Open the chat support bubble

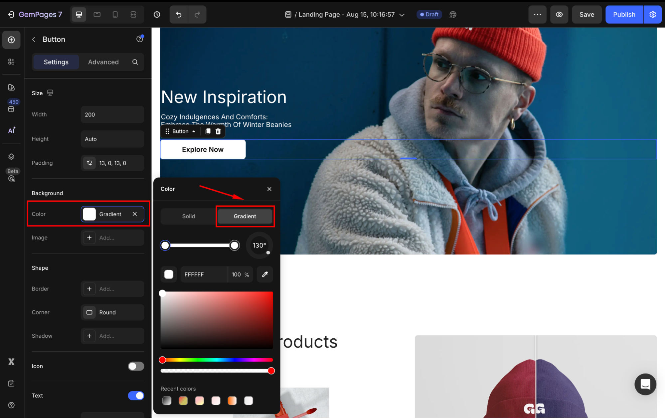(x=645, y=384)
